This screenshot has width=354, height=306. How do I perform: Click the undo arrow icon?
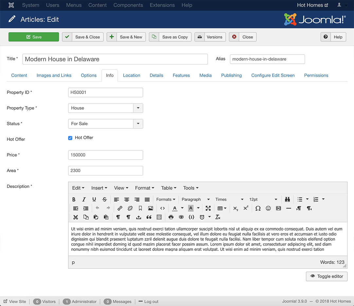point(97,208)
